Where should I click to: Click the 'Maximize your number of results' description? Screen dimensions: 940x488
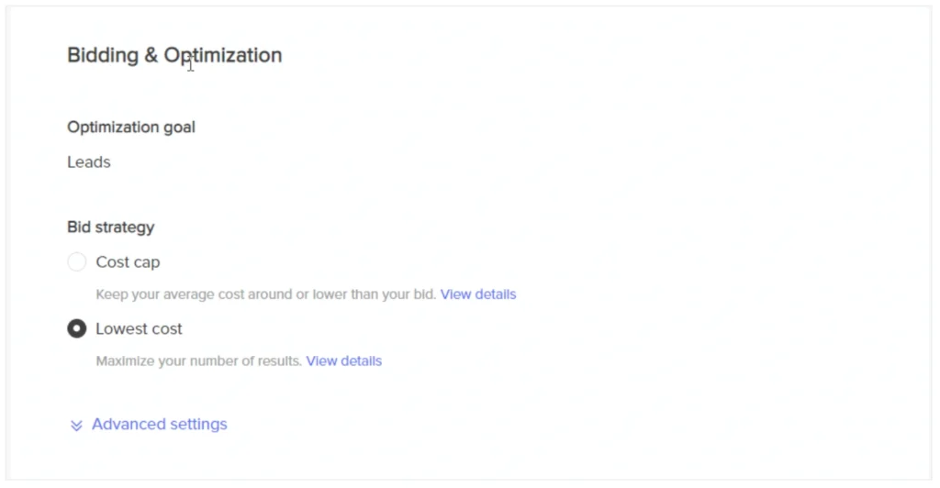point(198,361)
